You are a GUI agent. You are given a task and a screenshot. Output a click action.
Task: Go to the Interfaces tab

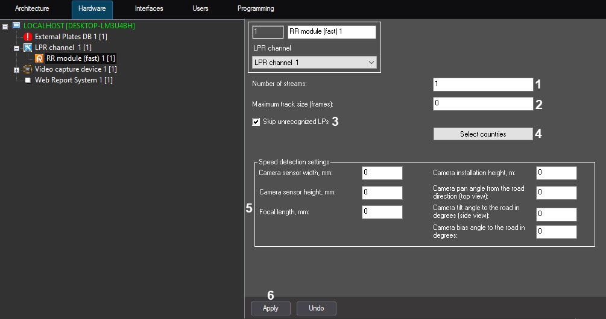149,9
